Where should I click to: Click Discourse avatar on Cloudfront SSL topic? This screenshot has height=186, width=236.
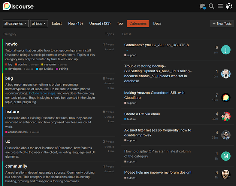(x=226, y=98)
